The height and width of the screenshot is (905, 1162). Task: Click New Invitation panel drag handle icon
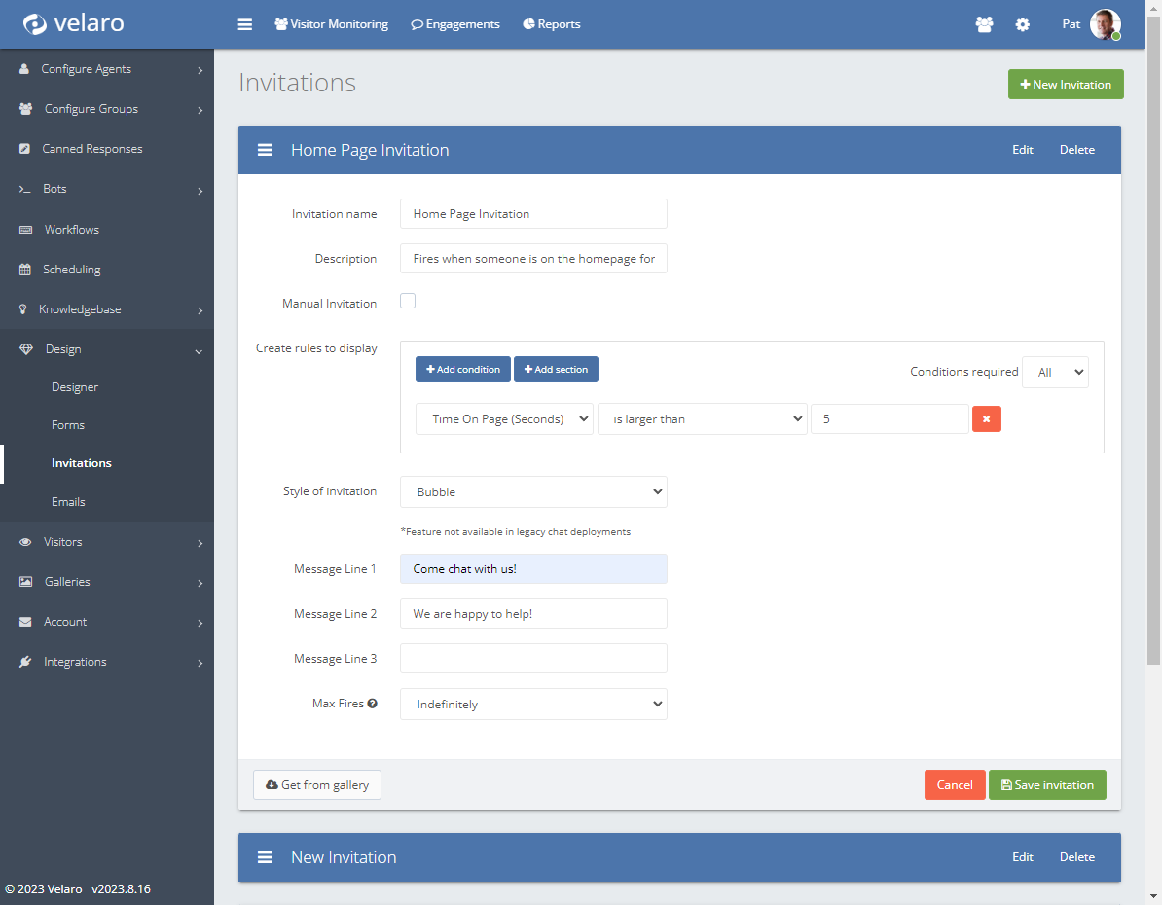(265, 857)
